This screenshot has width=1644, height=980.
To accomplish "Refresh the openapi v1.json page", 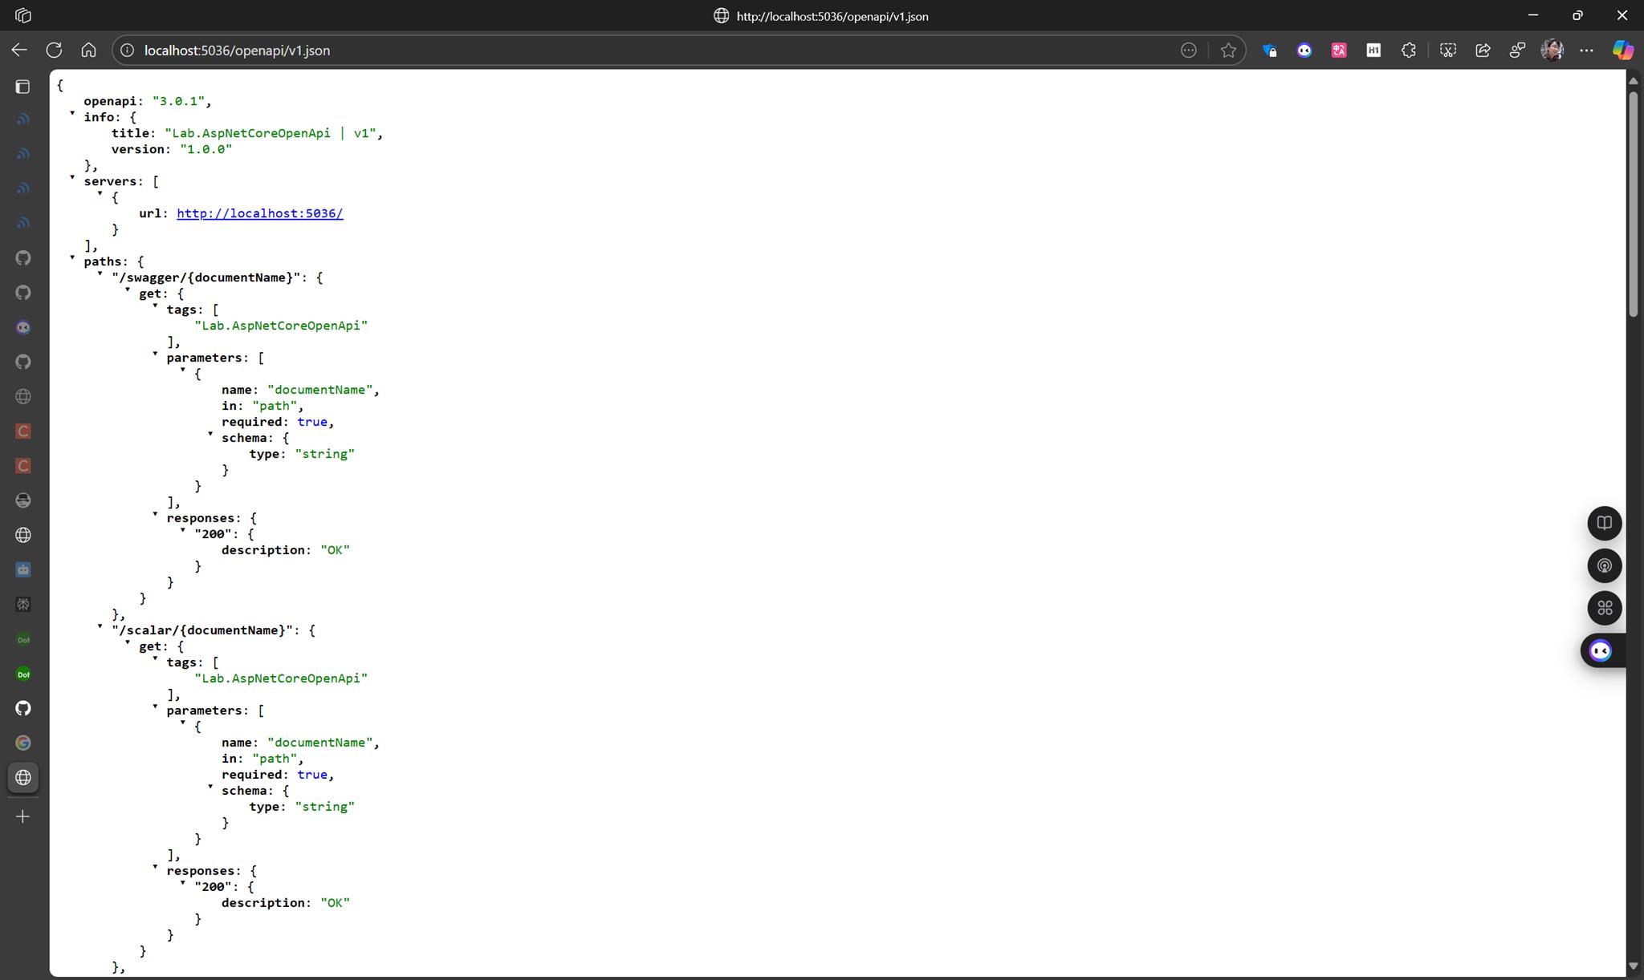I will 54,50.
